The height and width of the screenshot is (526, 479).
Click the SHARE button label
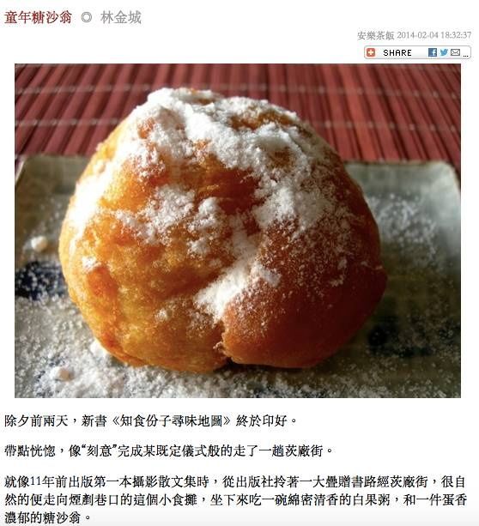(397, 52)
